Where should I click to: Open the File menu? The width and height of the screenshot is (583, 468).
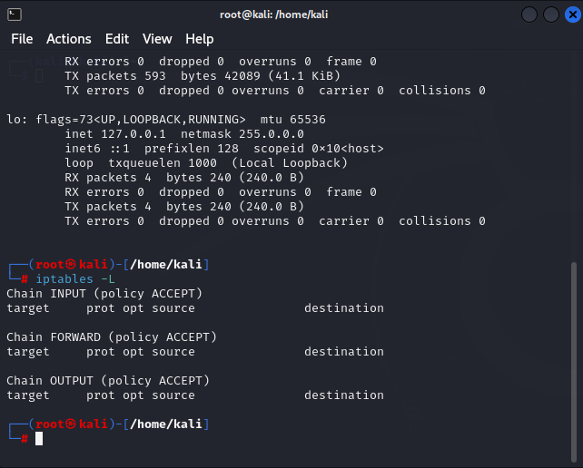click(x=22, y=39)
